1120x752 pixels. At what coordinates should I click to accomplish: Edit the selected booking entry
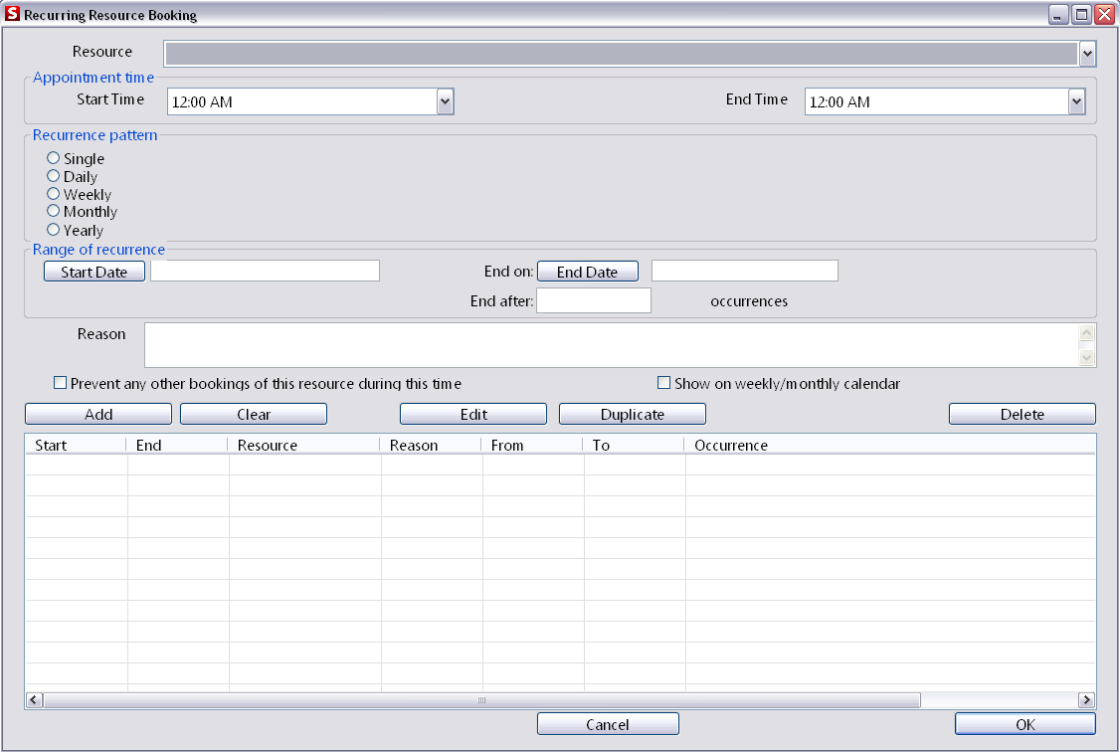[472, 414]
